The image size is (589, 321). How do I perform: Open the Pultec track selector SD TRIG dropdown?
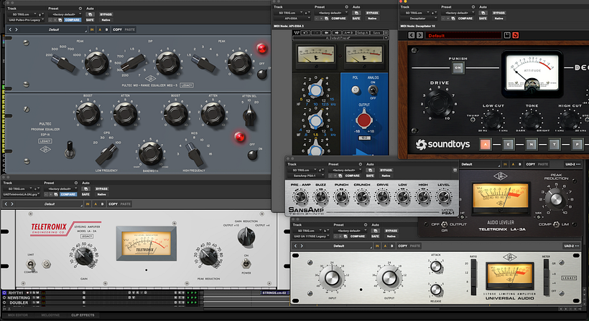click(x=22, y=14)
